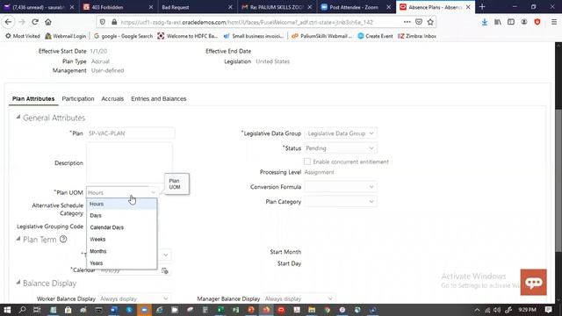Open Firefox hamburger menu
The height and width of the screenshot is (316, 562).
click(554, 22)
